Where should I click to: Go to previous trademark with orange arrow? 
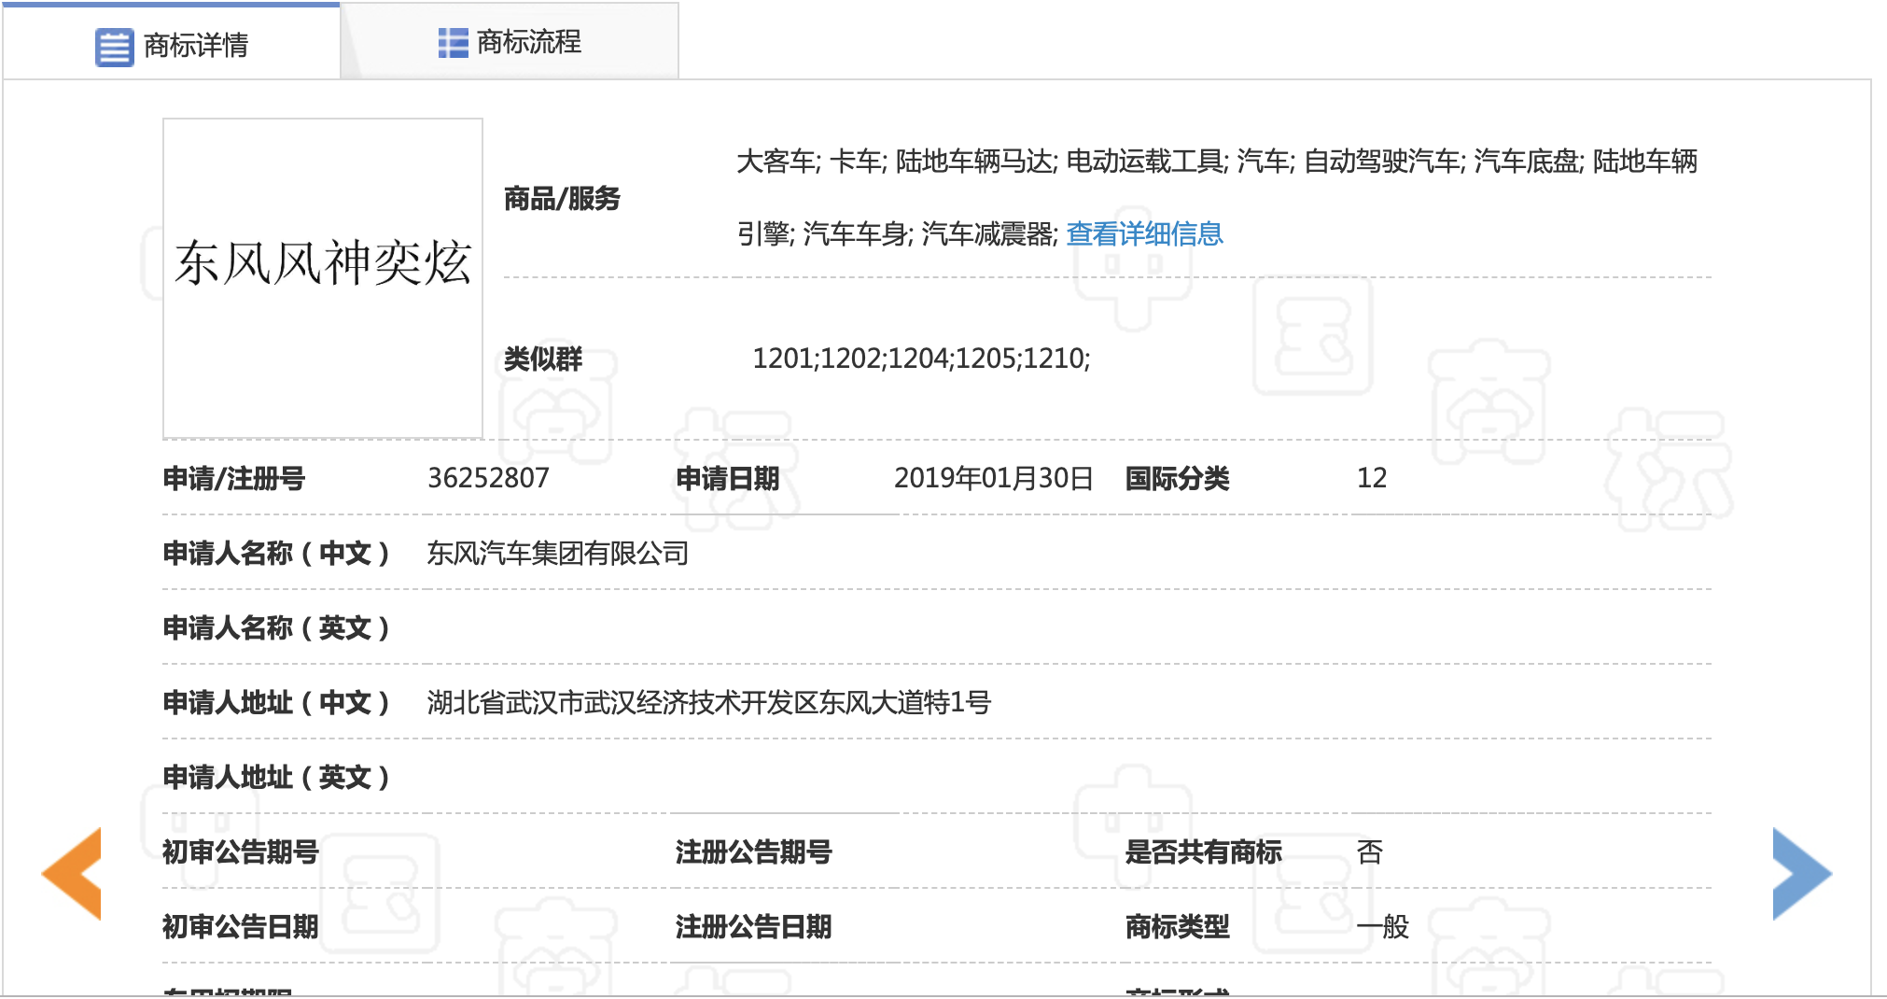coord(71,873)
